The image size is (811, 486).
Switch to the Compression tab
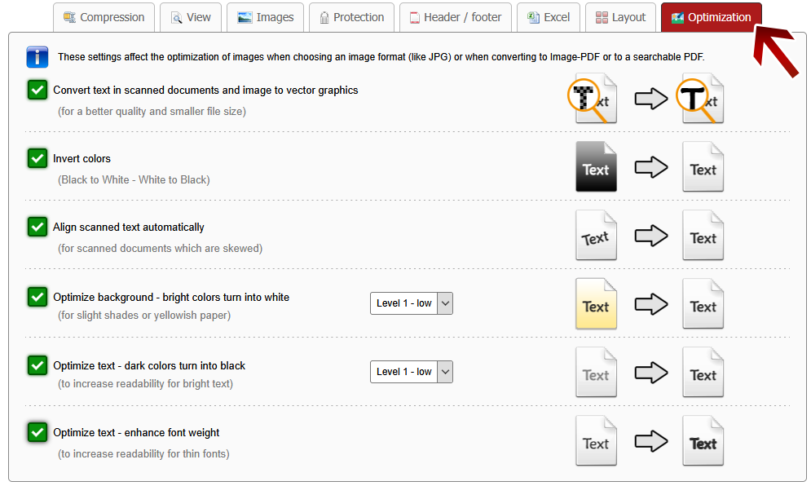104,17
